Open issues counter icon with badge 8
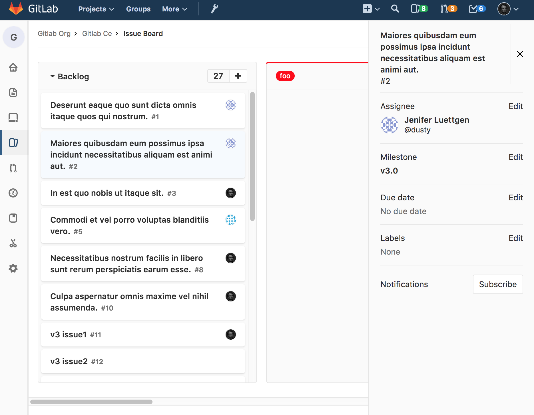The image size is (534, 415). [x=419, y=9]
